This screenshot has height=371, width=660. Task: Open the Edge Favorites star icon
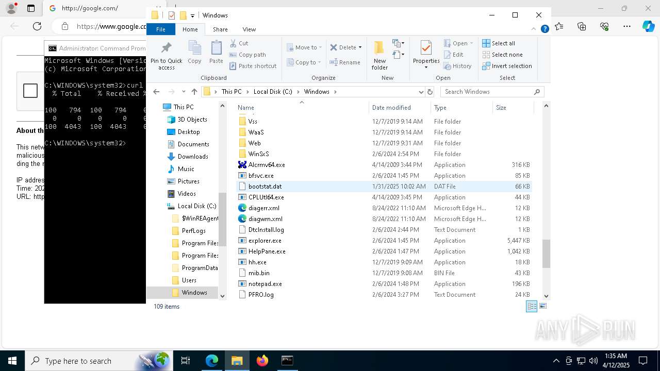click(x=559, y=26)
